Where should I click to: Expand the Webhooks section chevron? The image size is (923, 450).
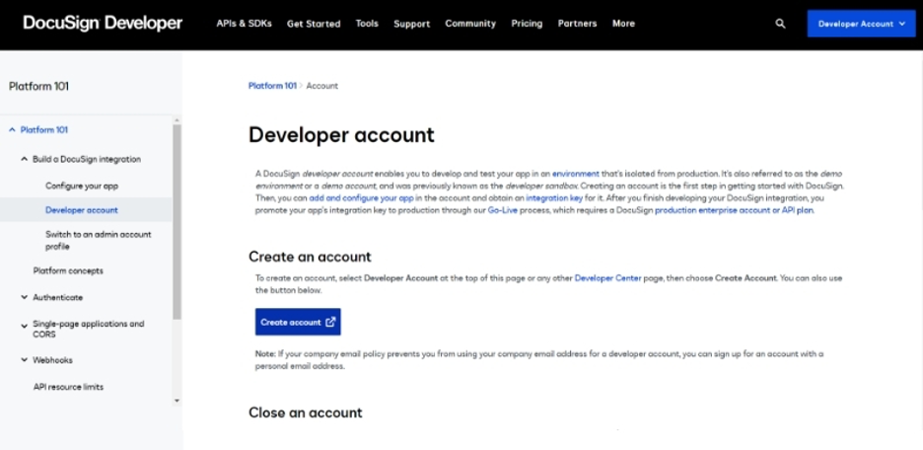24,360
